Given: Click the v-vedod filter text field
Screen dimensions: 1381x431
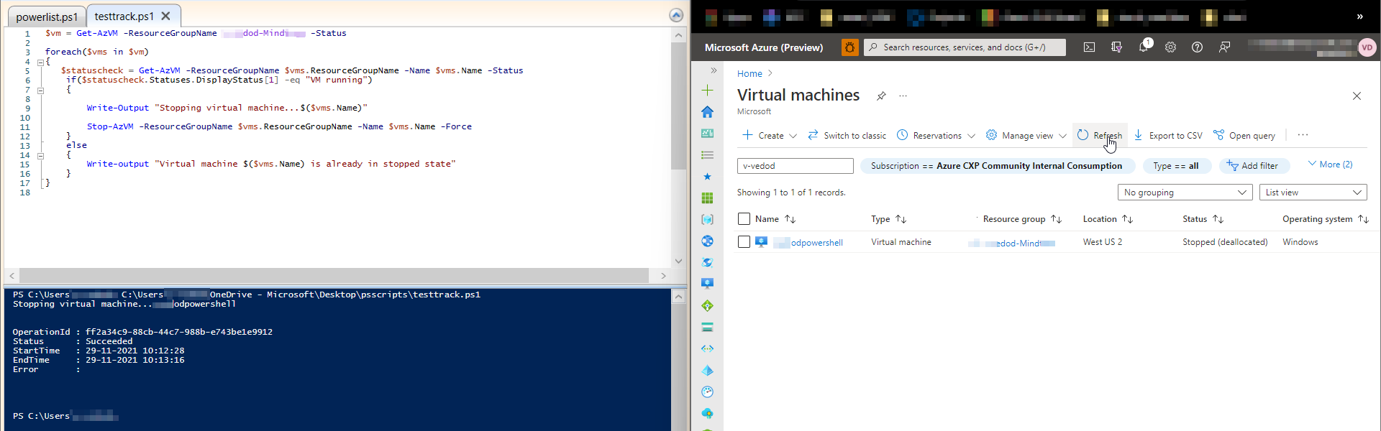Looking at the screenshot, I should [x=795, y=166].
